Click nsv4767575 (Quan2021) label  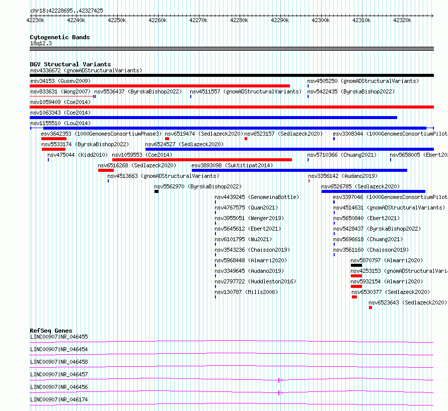(x=246, y=208)
